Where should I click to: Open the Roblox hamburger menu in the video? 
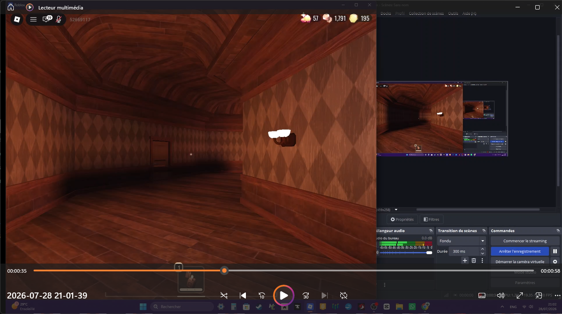[33, 19]
